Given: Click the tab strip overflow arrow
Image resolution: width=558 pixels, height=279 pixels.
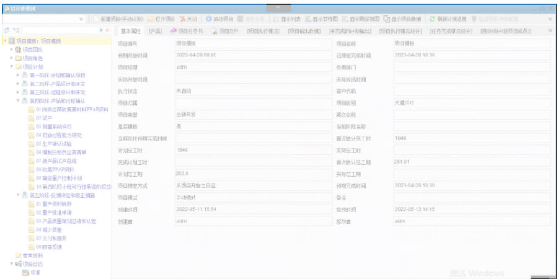Looking at the screenshot, I should 550,32.
